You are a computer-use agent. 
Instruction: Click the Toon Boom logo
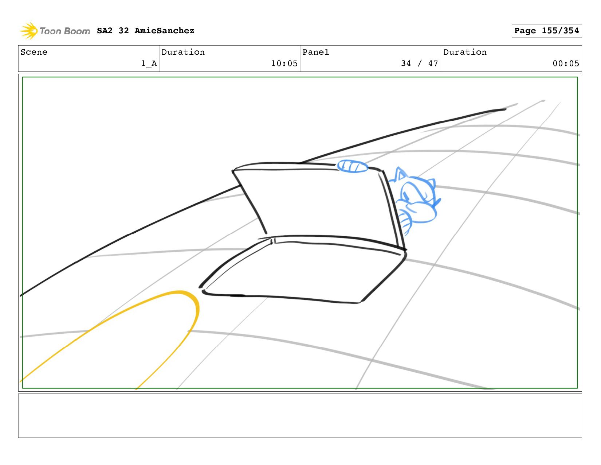coord(55,31)
